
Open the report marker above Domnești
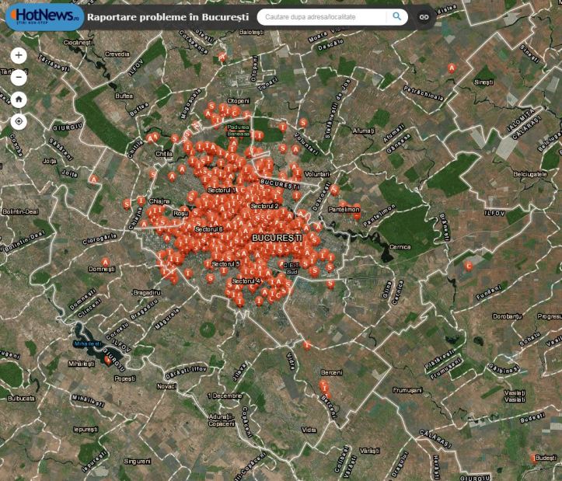tap(106, 262)
